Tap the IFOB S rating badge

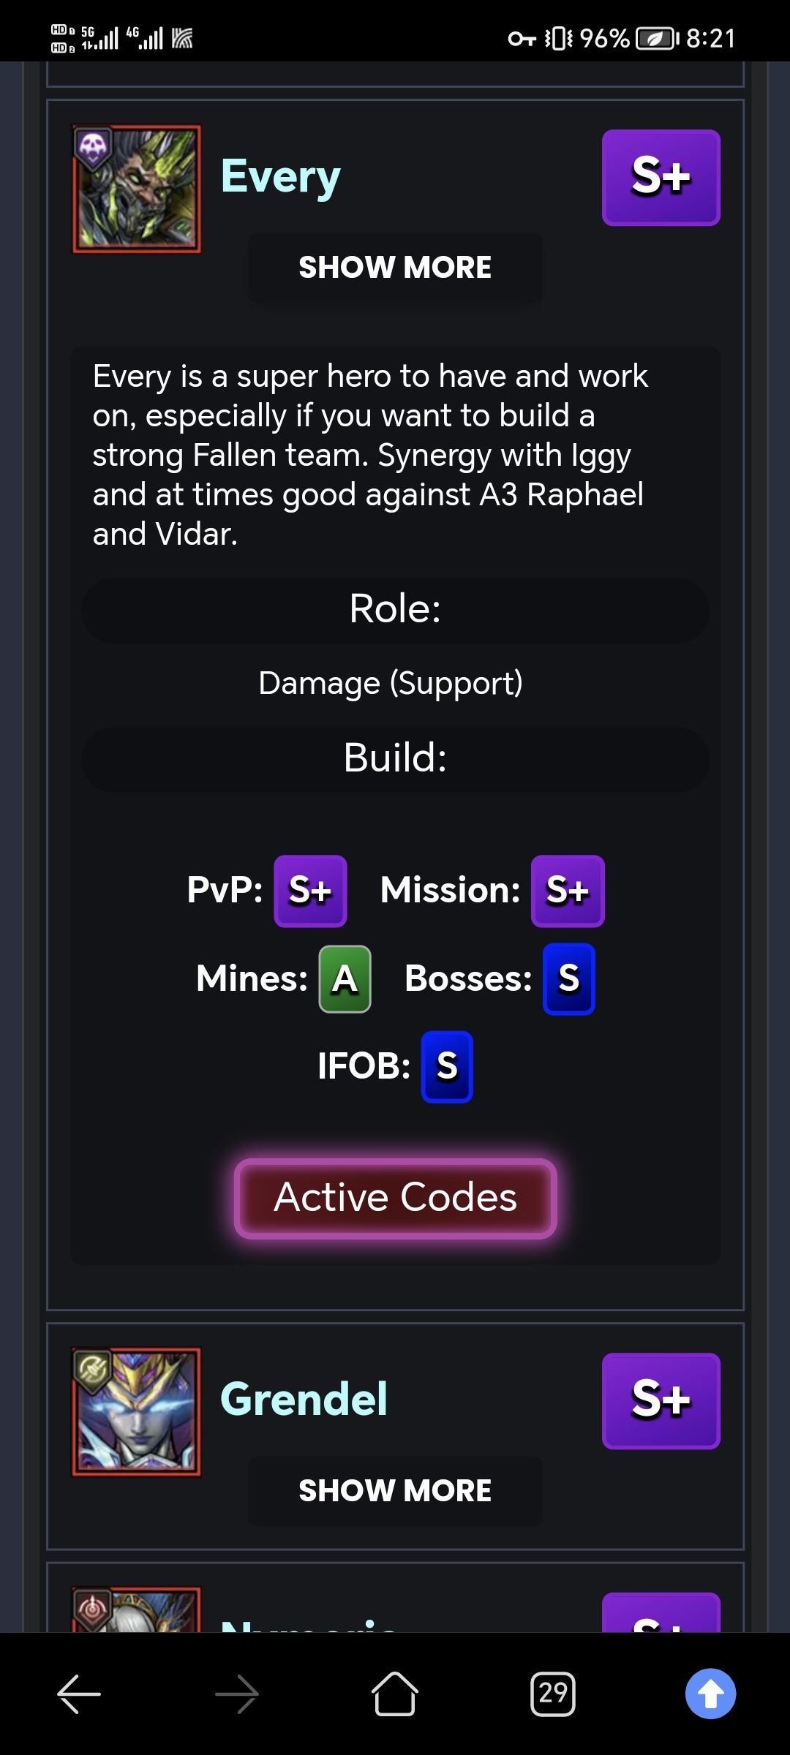coord(447,1067)
